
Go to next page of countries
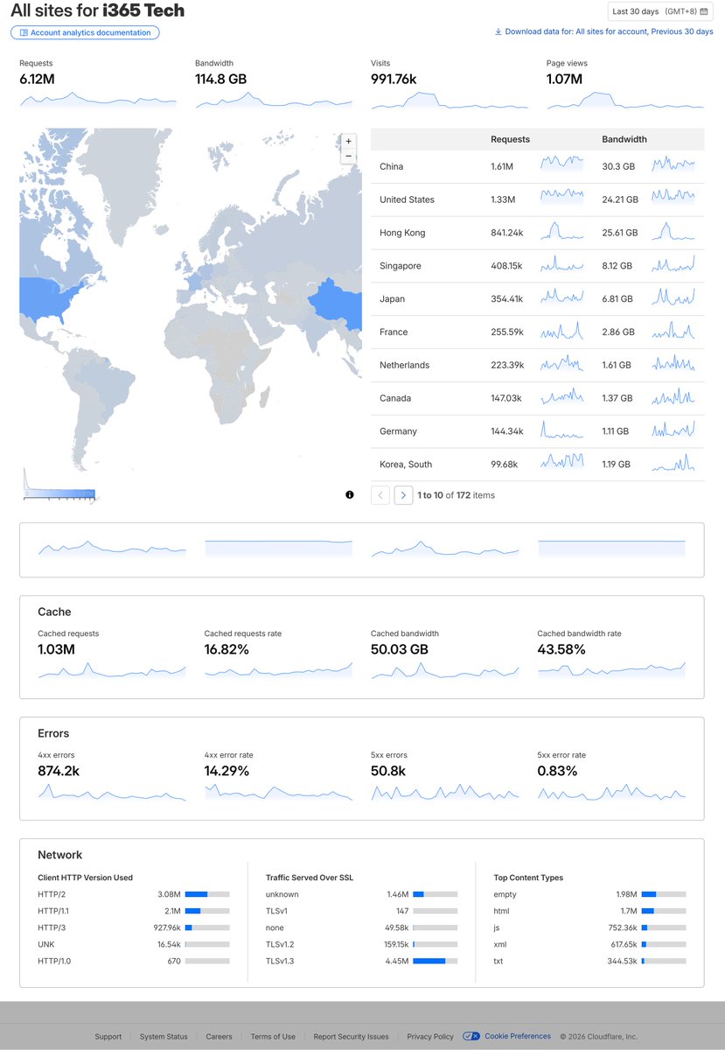(403, 495)
